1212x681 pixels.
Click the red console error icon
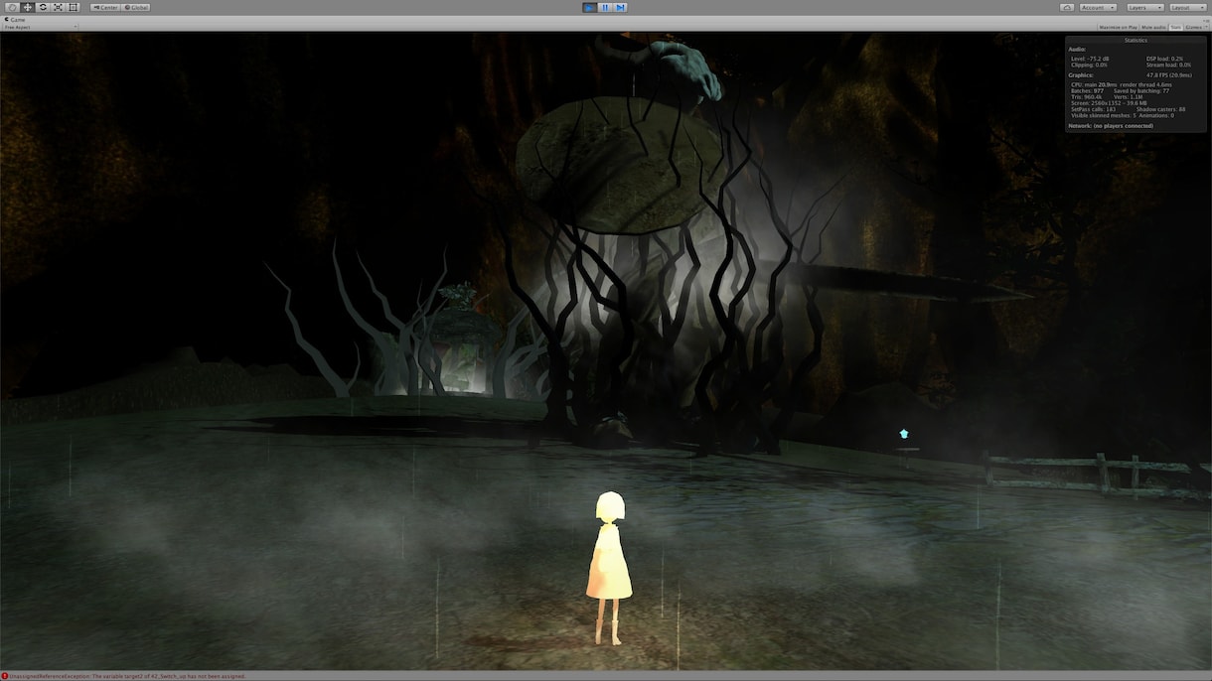(5, 676)
